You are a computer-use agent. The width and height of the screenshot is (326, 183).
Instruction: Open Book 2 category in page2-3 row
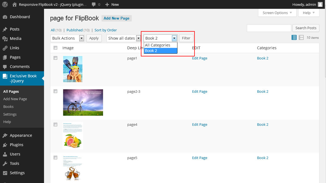262,91
